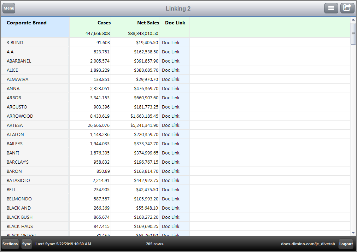This screenshot has height=252, width=357.
Task: Open the Doc Link for BLACK HAUS
Action: [x=171, y=226]
